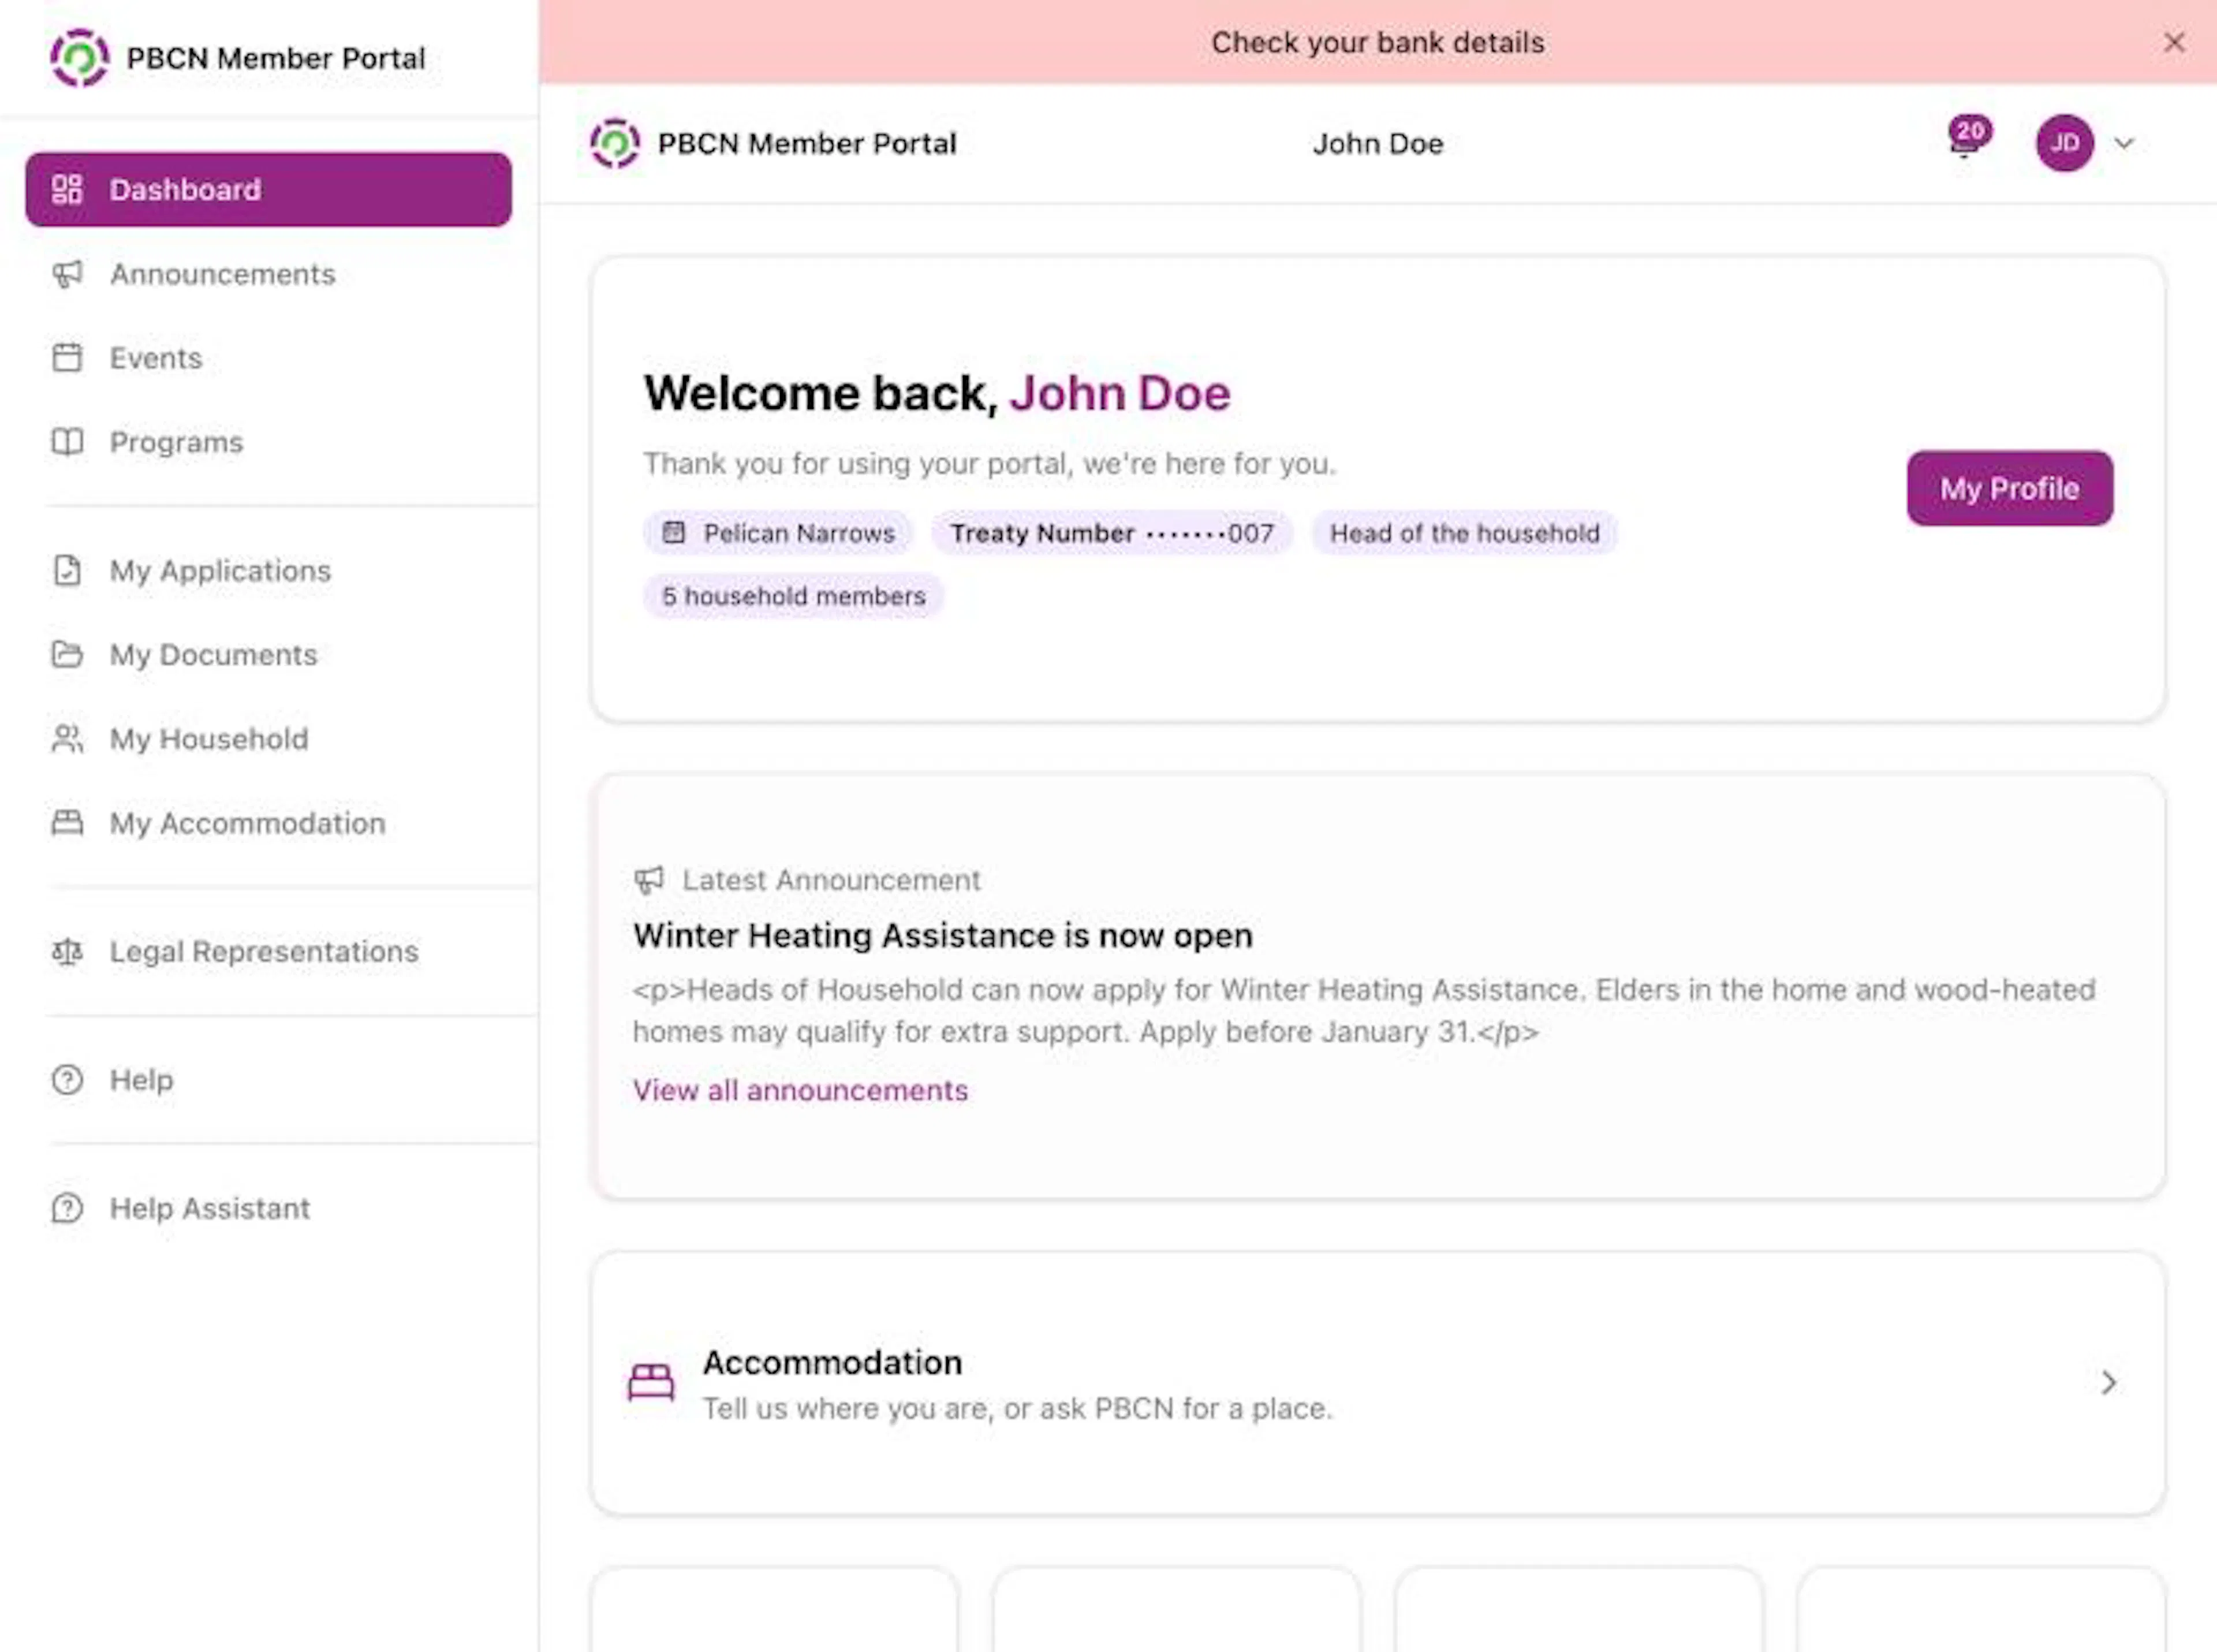Screen dimensions: 2217x1652
Task: Click the My Accommodation bed icon in sidebar
Action: click(67, 823)
